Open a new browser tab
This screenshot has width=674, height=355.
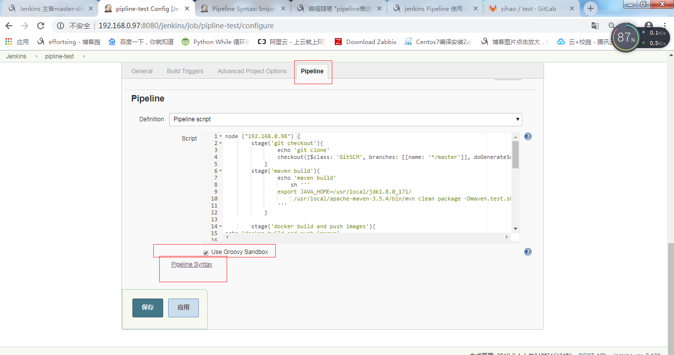click(x=590, y=8)
